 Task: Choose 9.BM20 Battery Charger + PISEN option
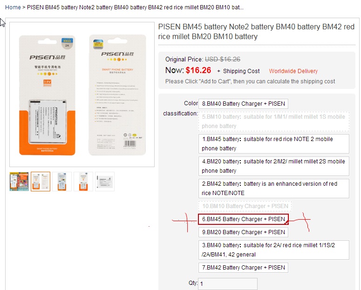243,232
